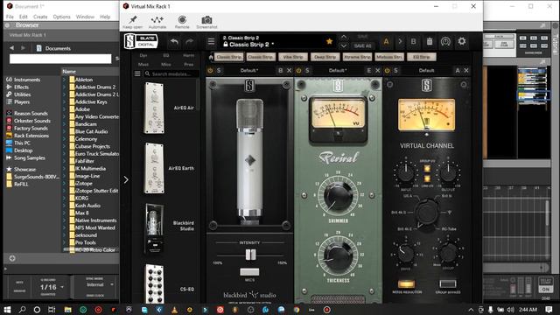Click the Thickness knob on Revival

[338, 256]
